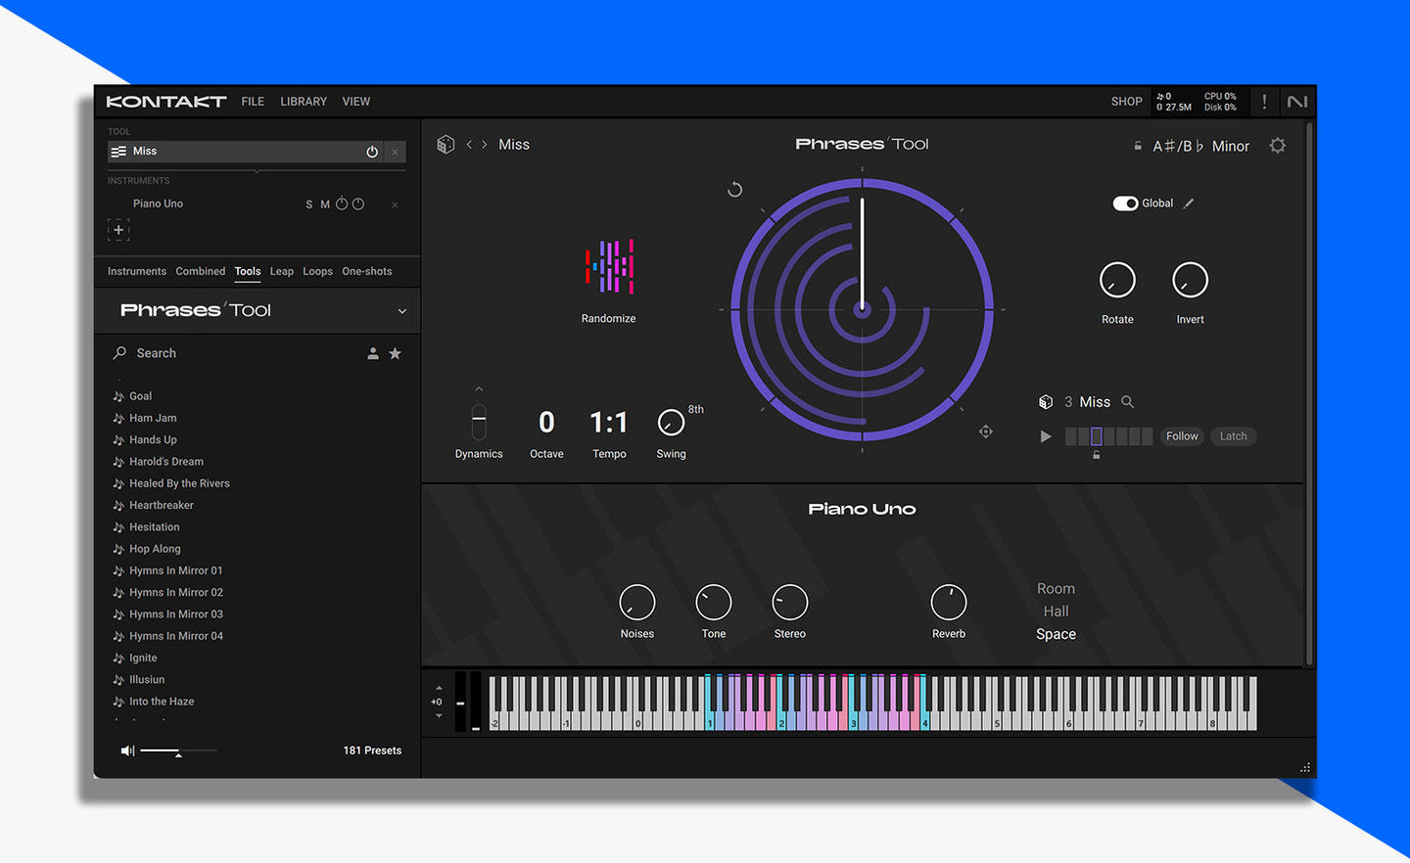Image resolution: width=1410 pixels, height=863 pixels.
Task: Click the dice icon next to 3 Miss
Action: [1046, 402]
